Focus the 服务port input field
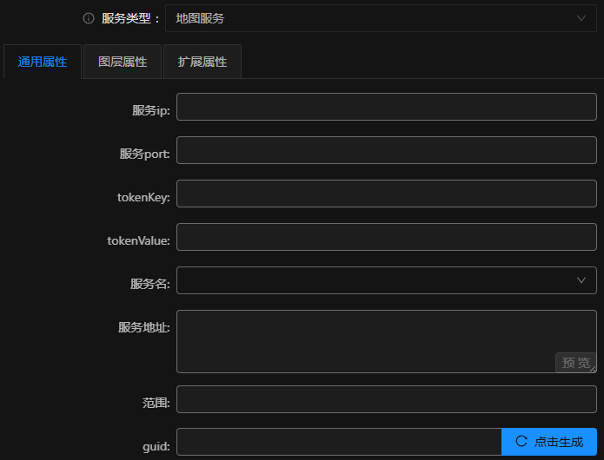The width and height of the screenshot is (604, 460). (387, 150)
